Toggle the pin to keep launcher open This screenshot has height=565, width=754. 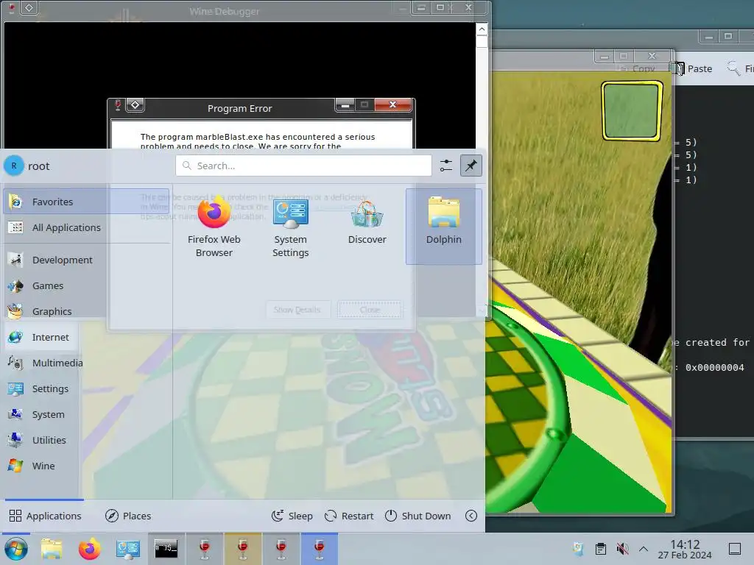coord(471,166)
